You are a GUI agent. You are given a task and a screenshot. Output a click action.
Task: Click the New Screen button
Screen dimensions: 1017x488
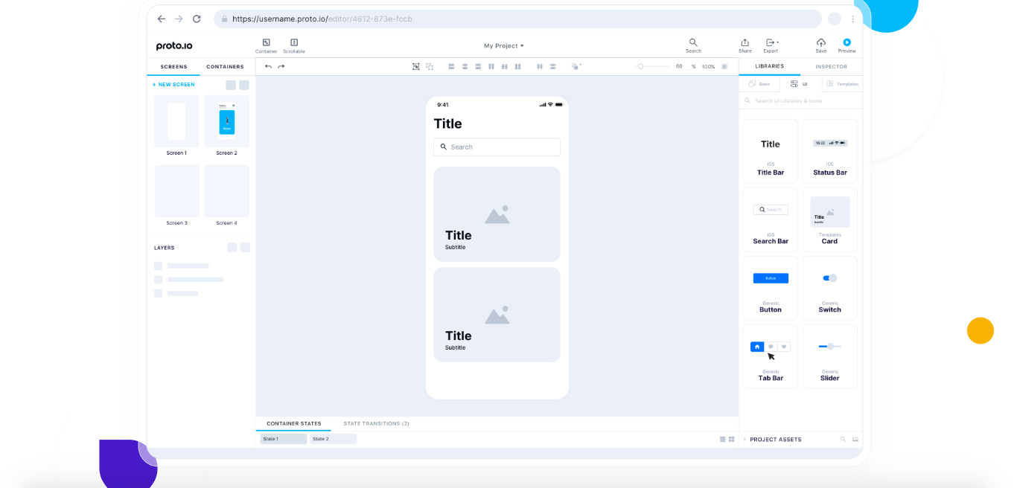tap(173, 85)
